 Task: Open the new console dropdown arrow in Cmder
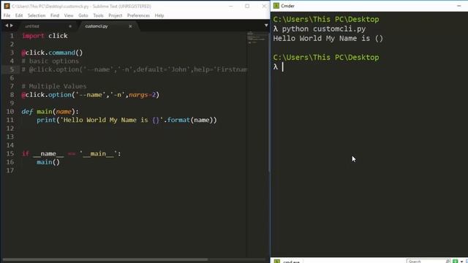(x=461, y=262)
